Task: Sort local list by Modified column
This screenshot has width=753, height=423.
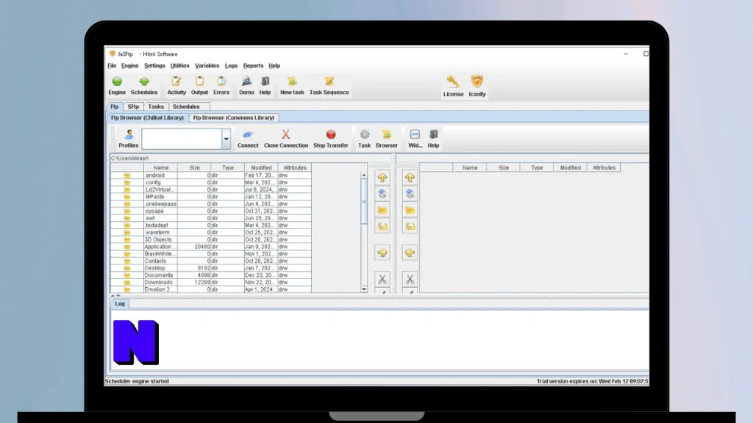Action: tap(261, 168)
